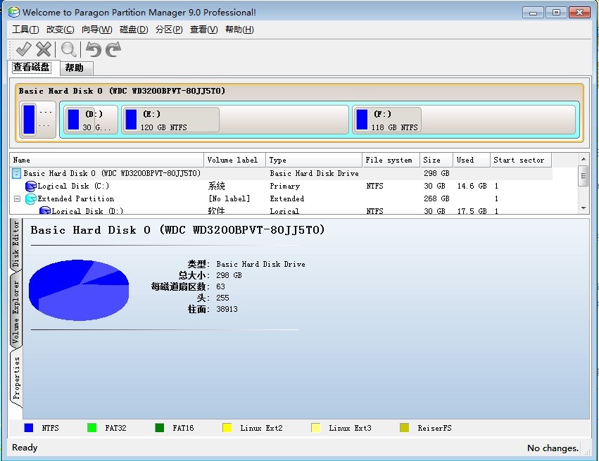Collapse the Extended Partition tree node
This screenshot has height=461, width=599.
point(16,199)
